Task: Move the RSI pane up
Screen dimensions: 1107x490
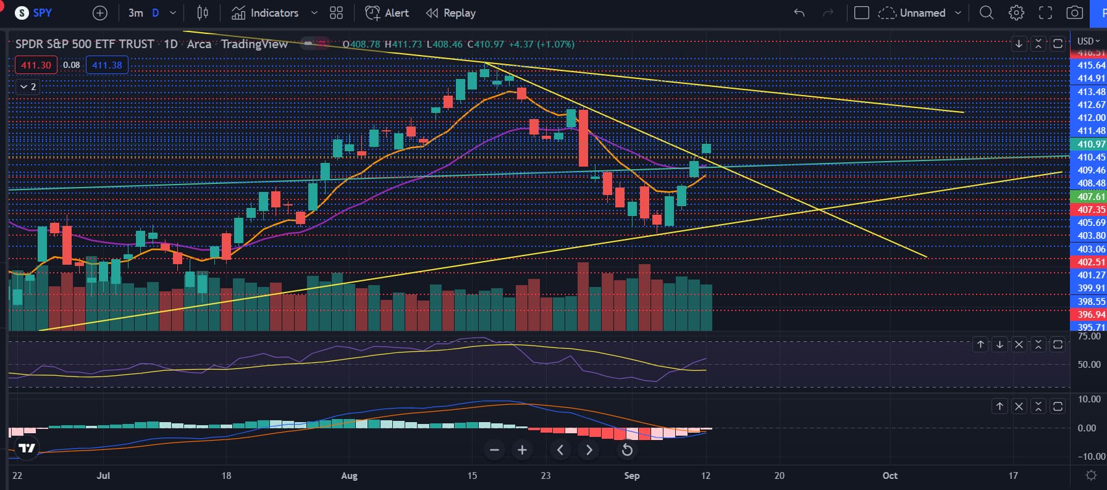Action: click(x=980, y=344)
